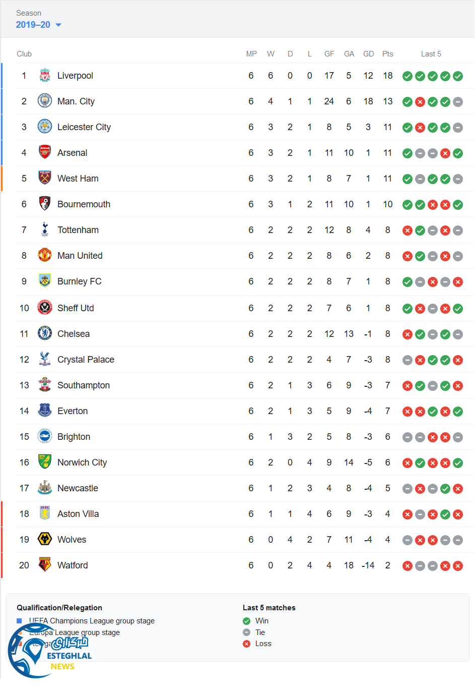Click the Chelsea club crest
475x692 pixels.
45,333
